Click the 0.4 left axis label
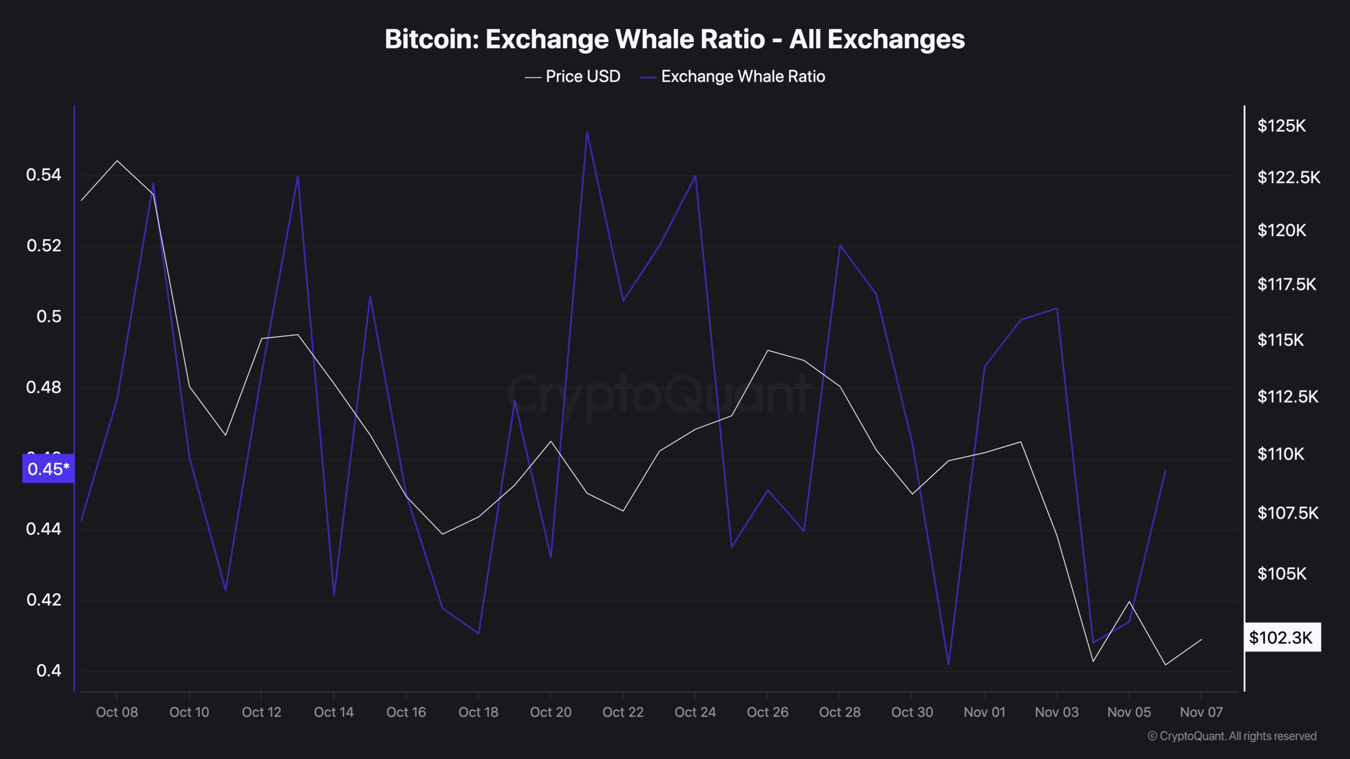The image size is (1350, 759). (49, 670)
